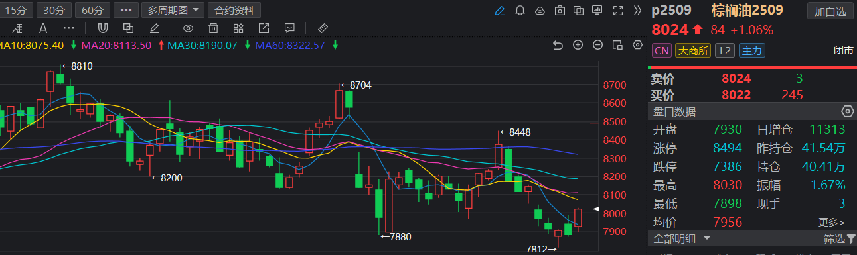Open chart settings hexagon icon
The height and width of the screenshot is (255, 857).
click(x=638, y=45)
